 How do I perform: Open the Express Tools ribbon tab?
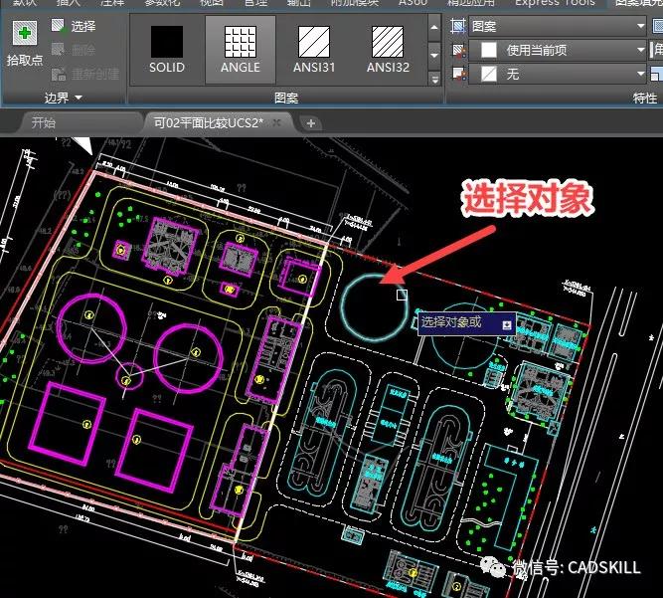555,3
